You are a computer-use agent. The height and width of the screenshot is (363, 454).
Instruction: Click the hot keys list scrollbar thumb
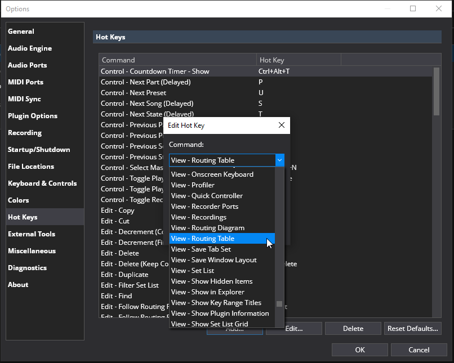pos(437,90)
